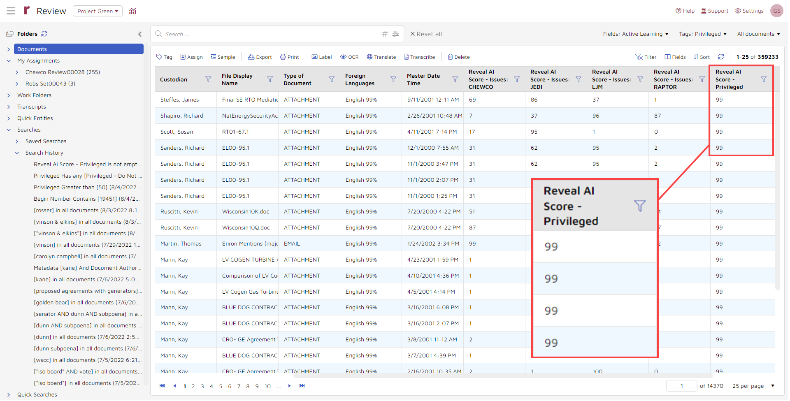Screen dimensions: 790x401
Task: Click the page number input box
Action: tap(681, 386)
